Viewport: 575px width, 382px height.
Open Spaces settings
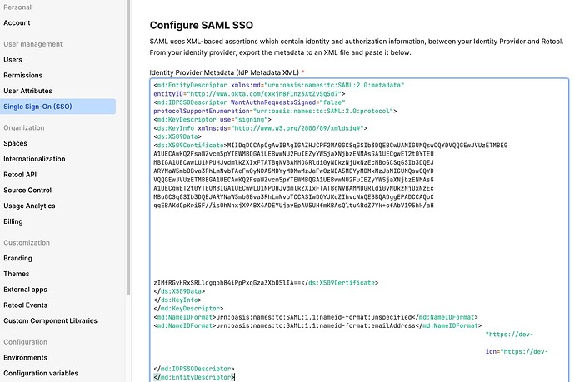pos(15,144)
